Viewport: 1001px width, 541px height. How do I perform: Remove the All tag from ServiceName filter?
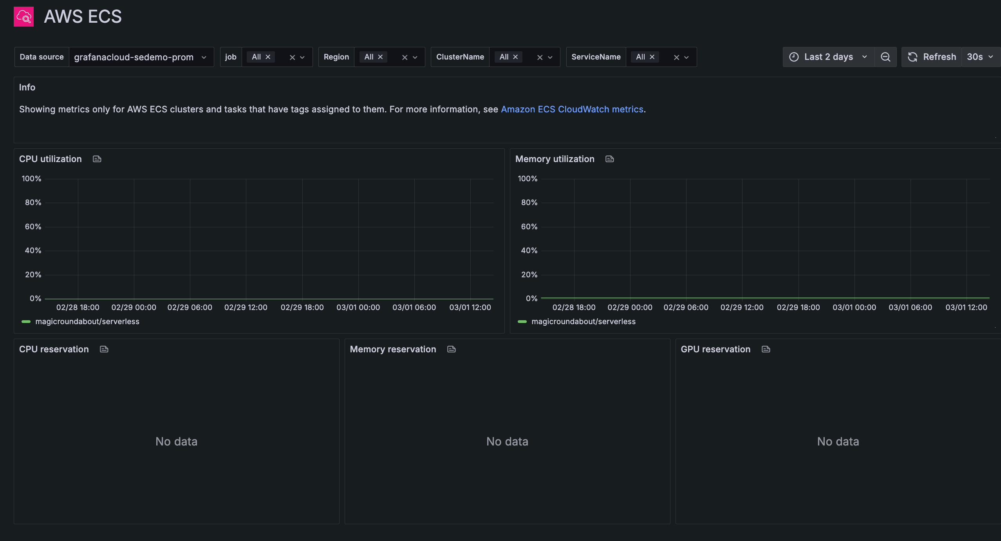[x=652, y=57]
